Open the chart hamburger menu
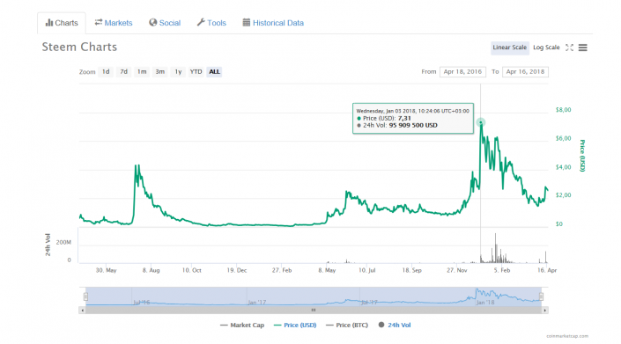The height and width of the screenshot is (344, 621). pos(582,48)
